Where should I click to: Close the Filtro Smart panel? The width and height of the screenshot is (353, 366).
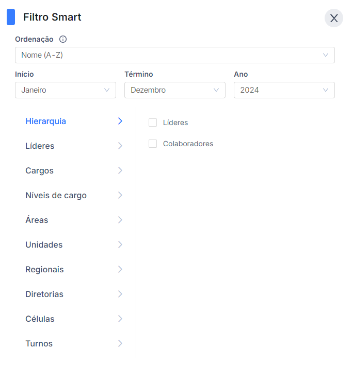tap(334, 18)
